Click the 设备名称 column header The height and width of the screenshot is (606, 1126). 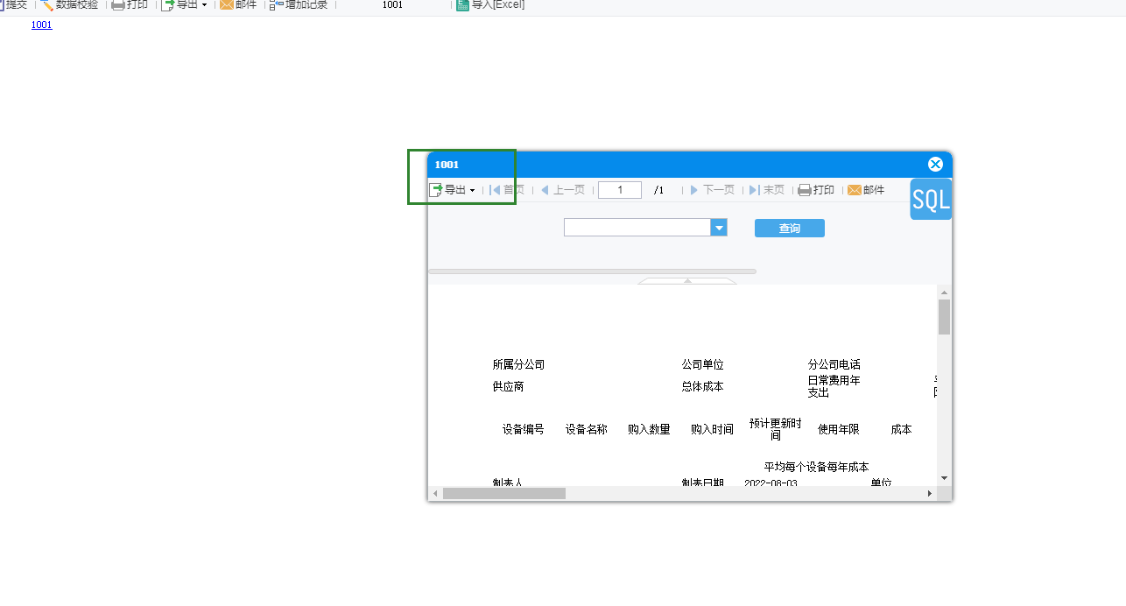(x=587, y=429)
